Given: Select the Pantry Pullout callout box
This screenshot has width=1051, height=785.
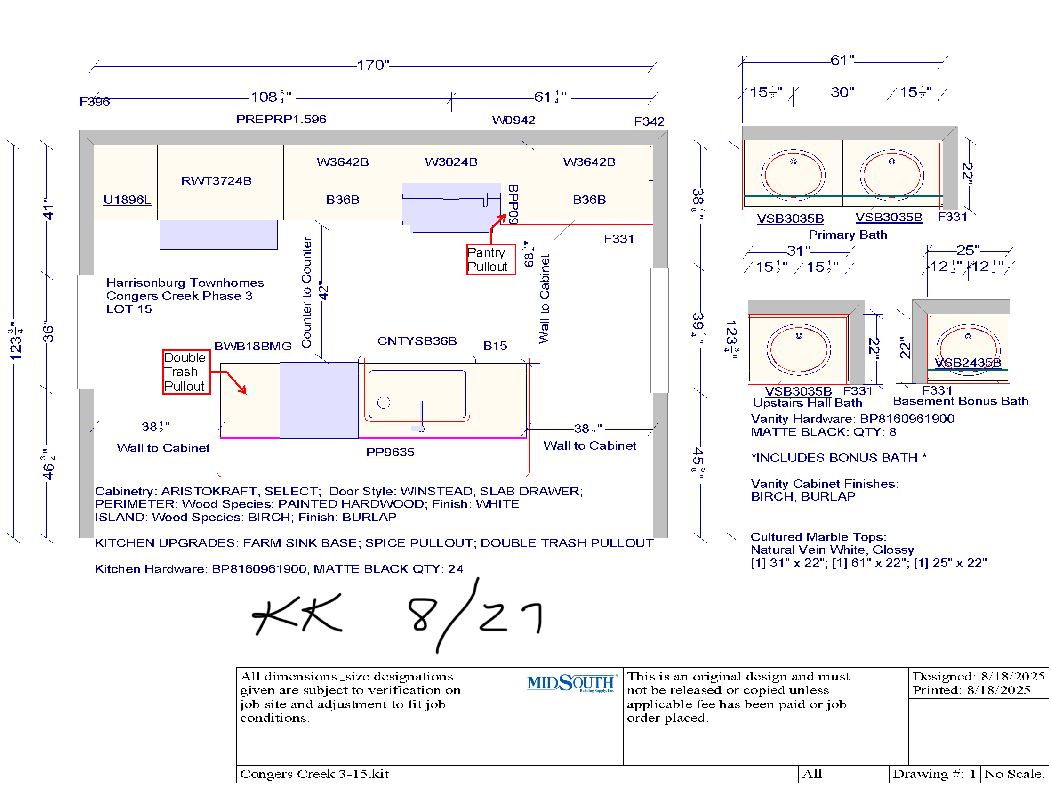Looking at the screenshot, I should click(490, 259).
